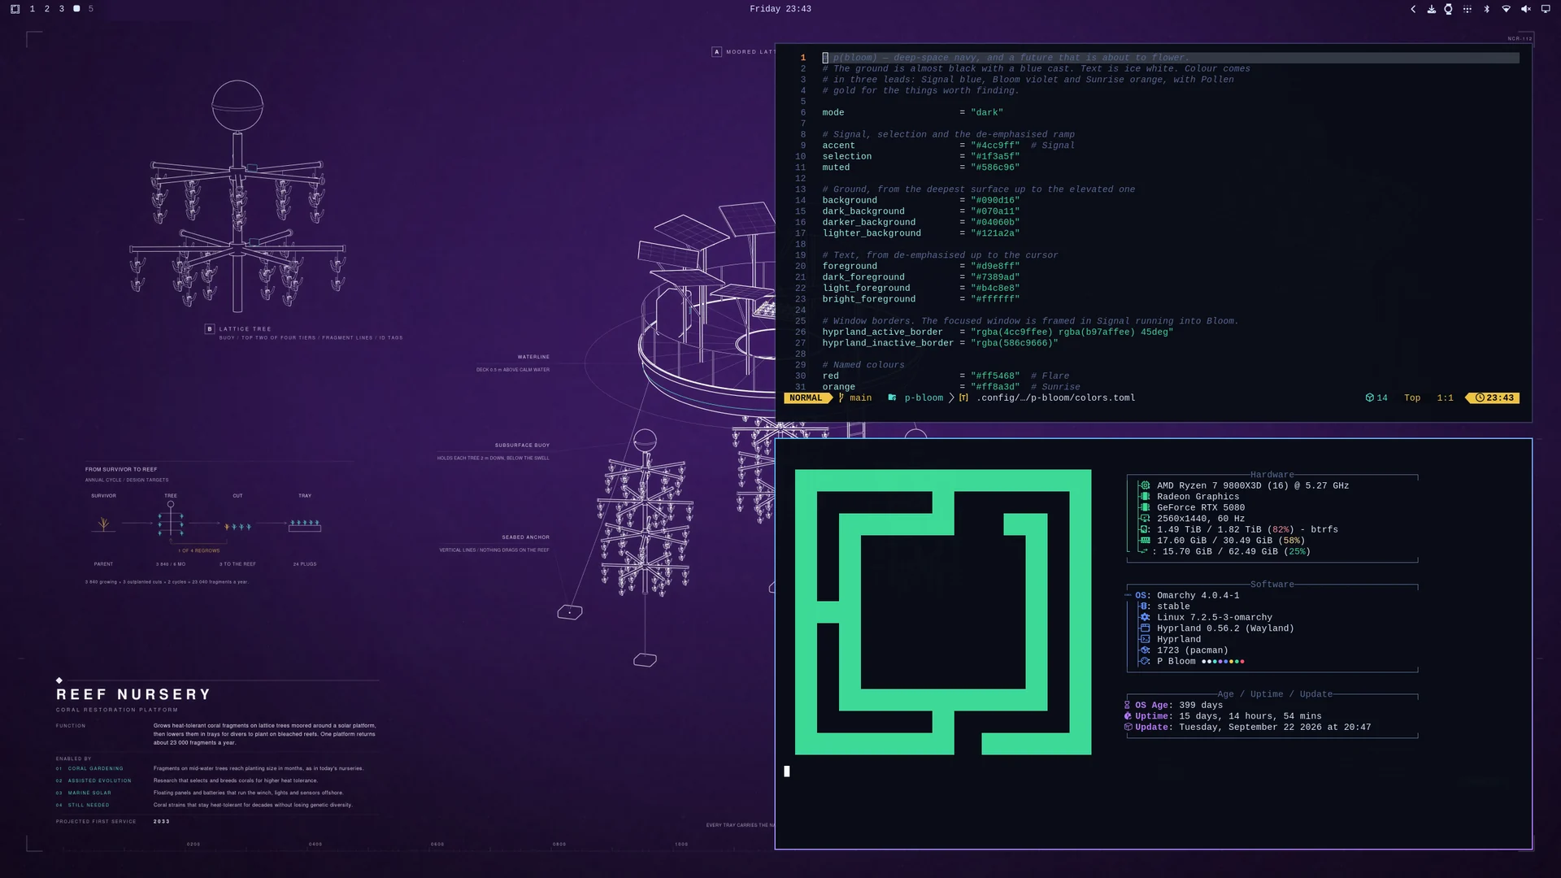
Task: Click the accent value "#4cc9ff"
Action: (x=994, y=146)
